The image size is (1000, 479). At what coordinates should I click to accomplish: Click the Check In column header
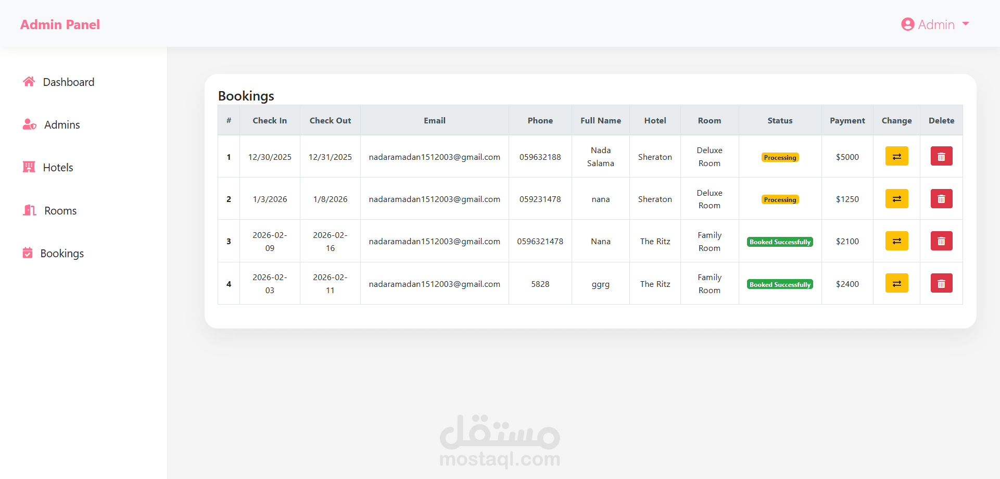(x=270, y=120)
